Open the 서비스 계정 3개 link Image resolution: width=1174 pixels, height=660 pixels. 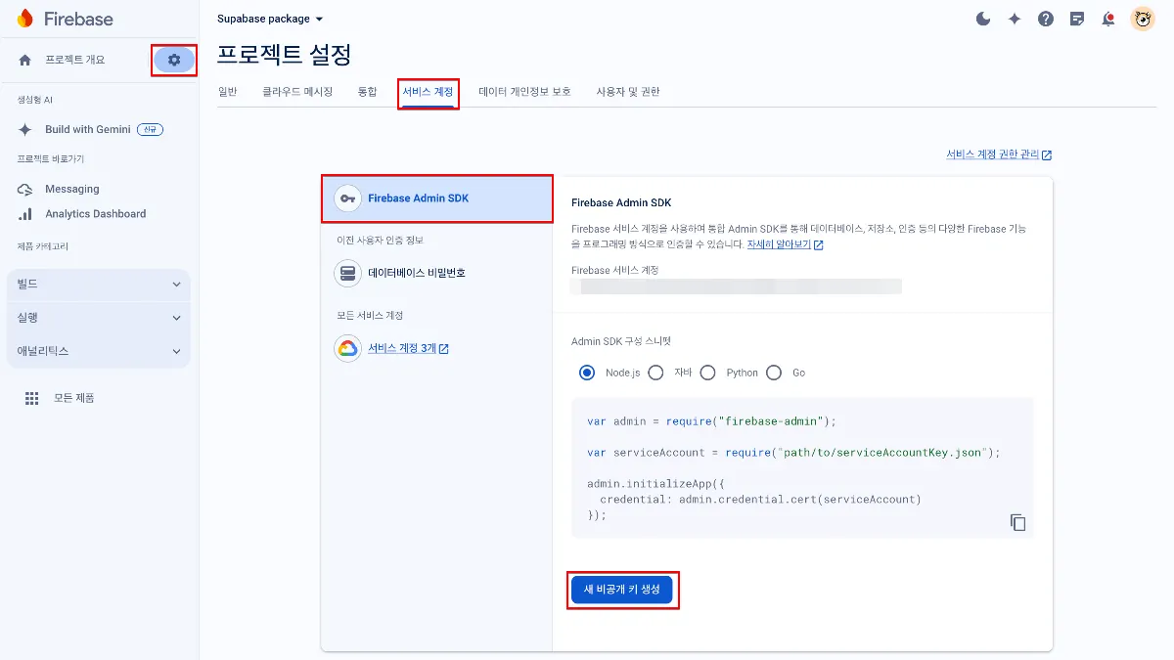(x=409, y=348)
